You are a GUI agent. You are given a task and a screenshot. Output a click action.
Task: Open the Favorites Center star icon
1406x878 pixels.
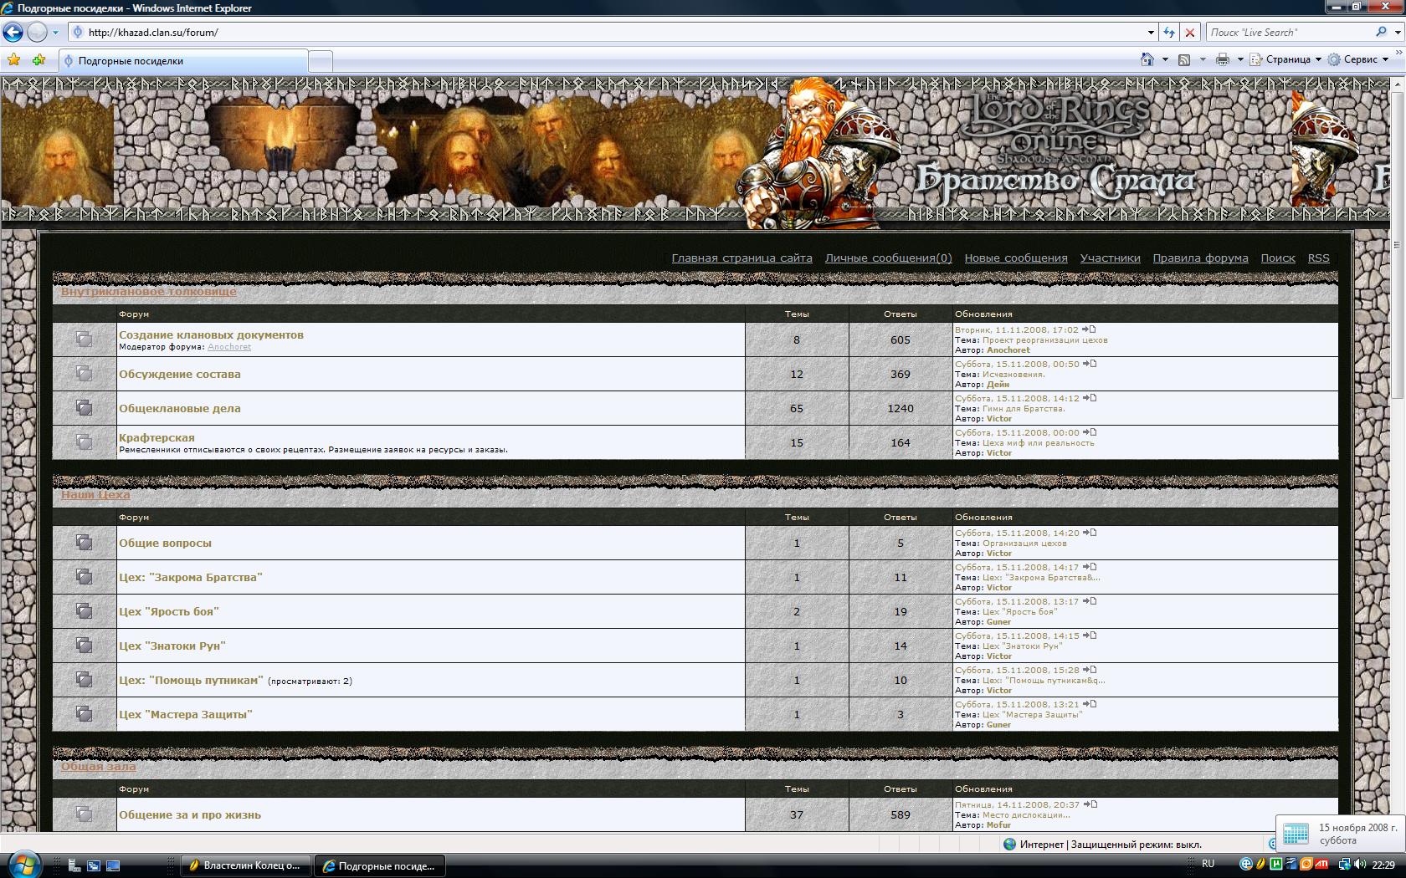[13, 60]
